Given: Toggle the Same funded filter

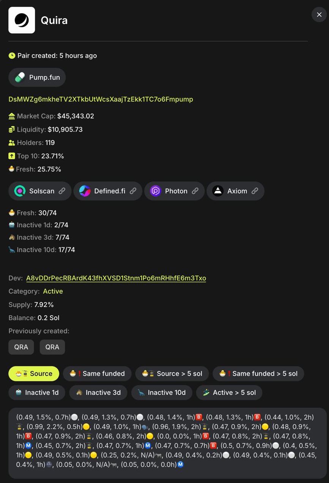Looking at the screenshot, I should (97, 374).
